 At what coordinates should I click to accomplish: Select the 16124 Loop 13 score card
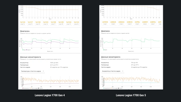coord(23,23)
